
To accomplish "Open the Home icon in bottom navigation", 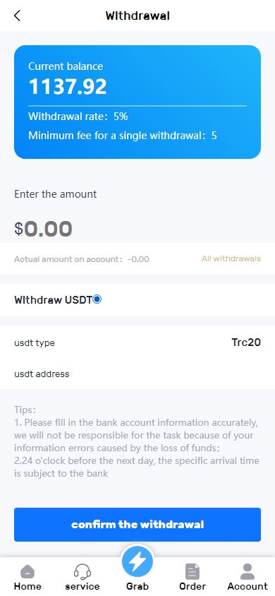I will point(28,571).
